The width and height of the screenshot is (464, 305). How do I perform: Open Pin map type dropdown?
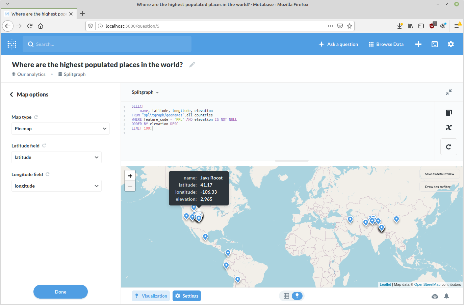(60, 129)
